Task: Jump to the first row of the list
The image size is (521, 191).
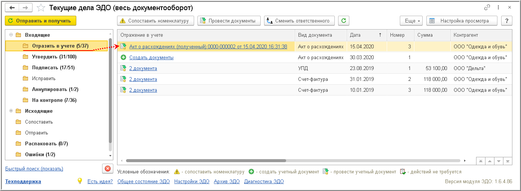Action: (481, 161)
